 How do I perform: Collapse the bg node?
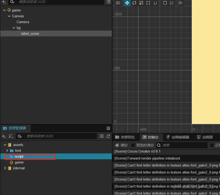(14, 28)
